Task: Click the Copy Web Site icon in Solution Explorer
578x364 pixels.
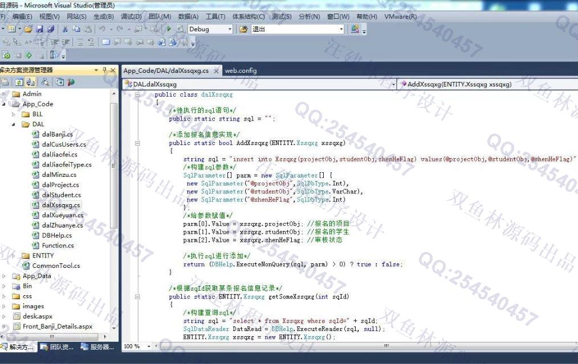Action: coord(60,82)
